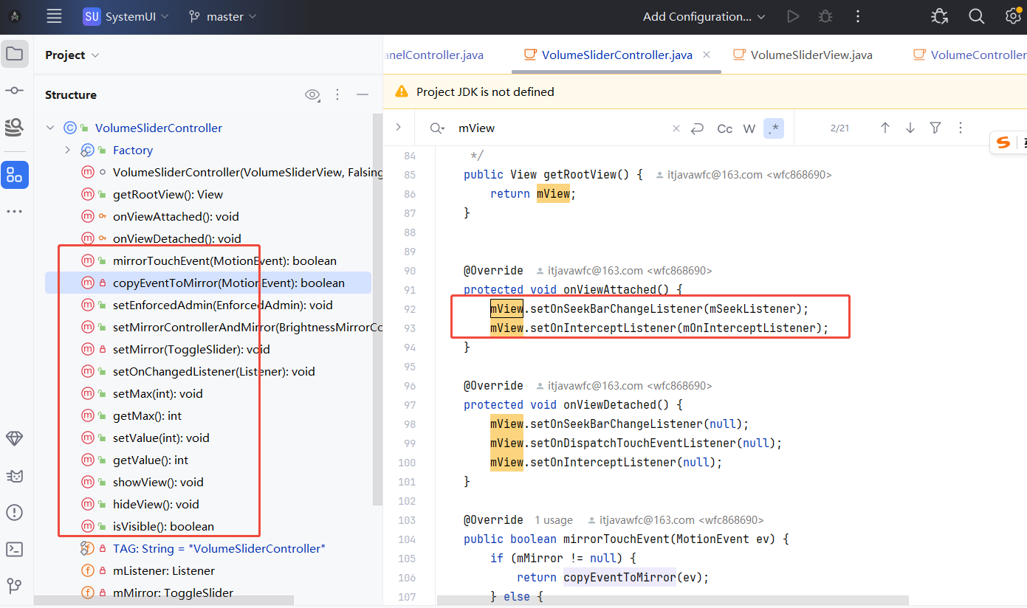This screenshot has width=1027, height=608.
Task: Select hideView(): void in Structure
Action: pyautogui.click(x=156, y=505)
